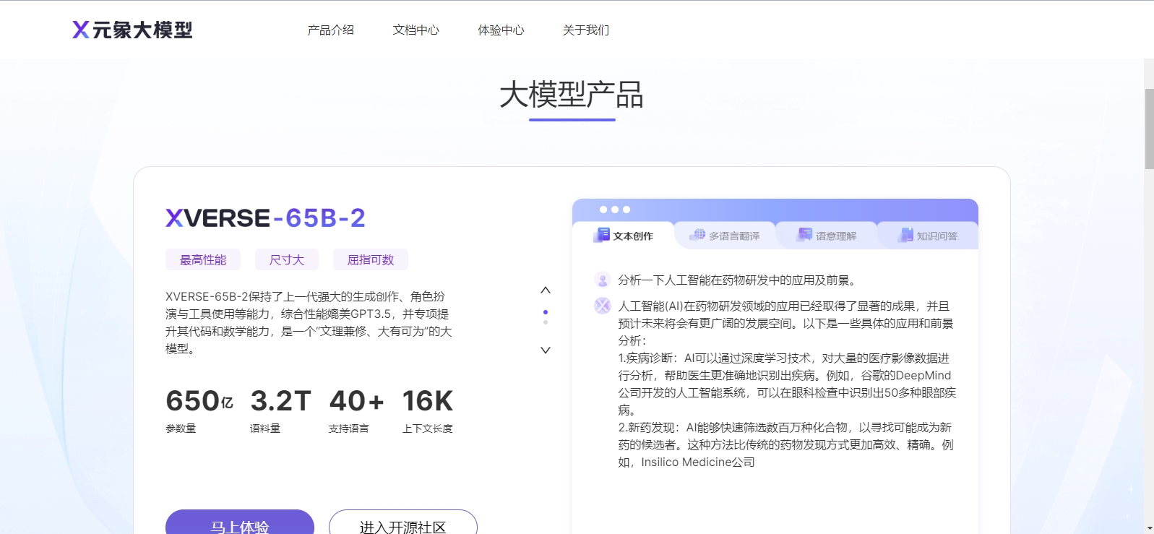
Task: Click the 参数量 label
Action: [181, 429]
